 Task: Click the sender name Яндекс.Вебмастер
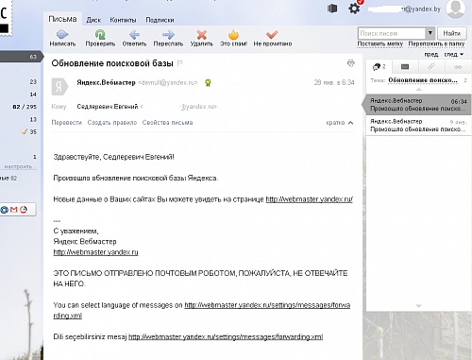106,82
